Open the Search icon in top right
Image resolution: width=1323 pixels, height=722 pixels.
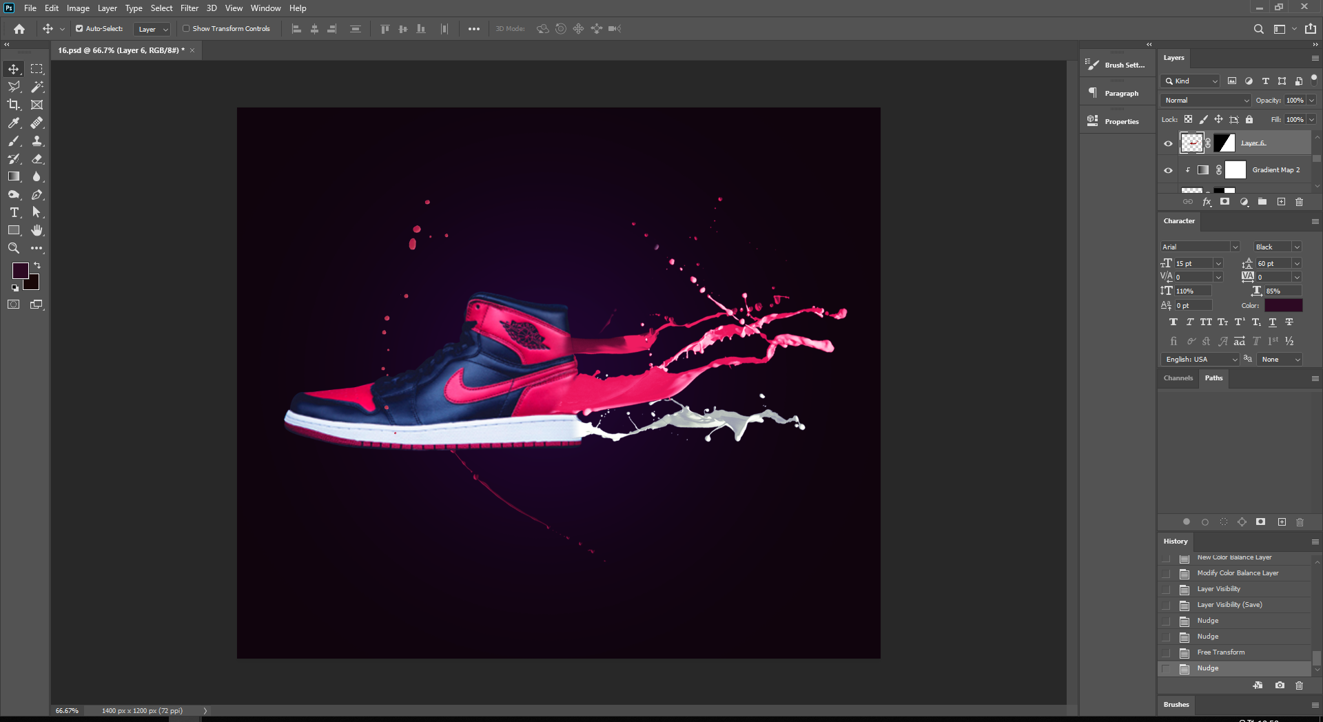(x=1258, y=29)
